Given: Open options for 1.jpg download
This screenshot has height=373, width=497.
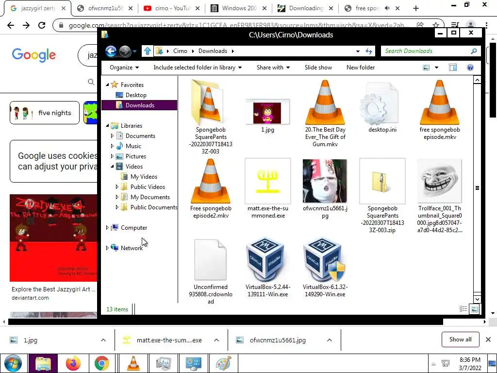Looking at the screenshot, I should click(x=103, y=340).
